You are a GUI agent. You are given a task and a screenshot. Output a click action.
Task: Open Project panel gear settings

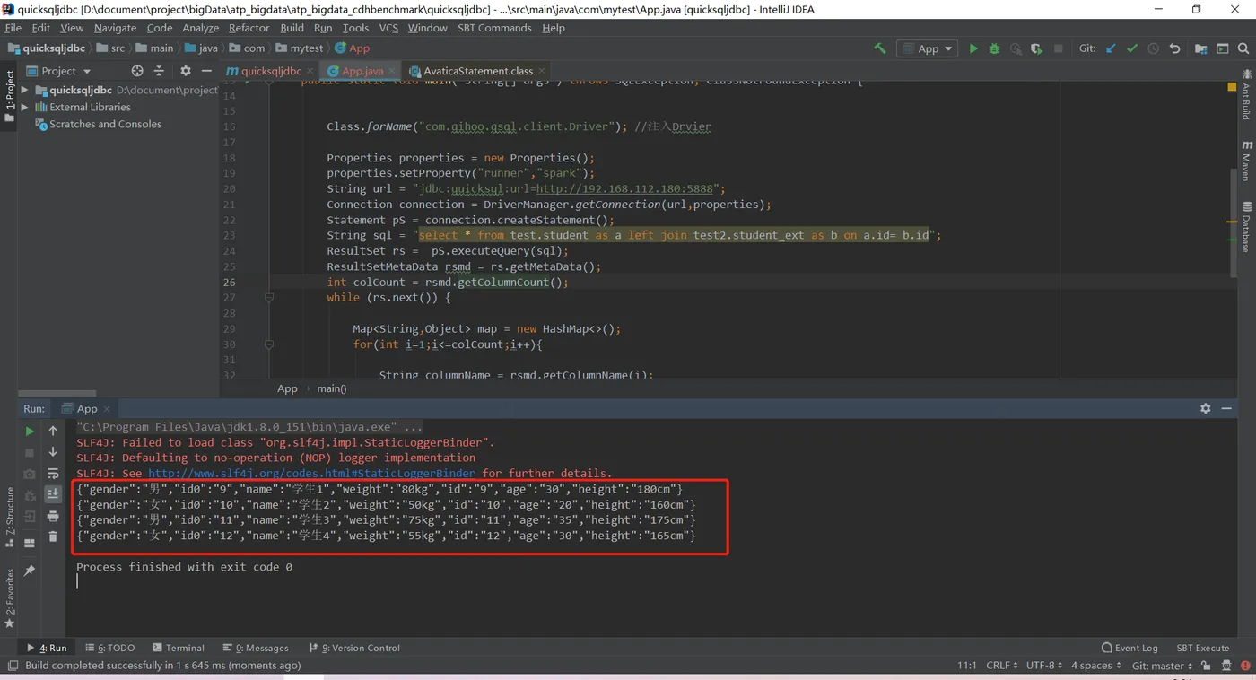pyautogui.click(x=186, y=71)
